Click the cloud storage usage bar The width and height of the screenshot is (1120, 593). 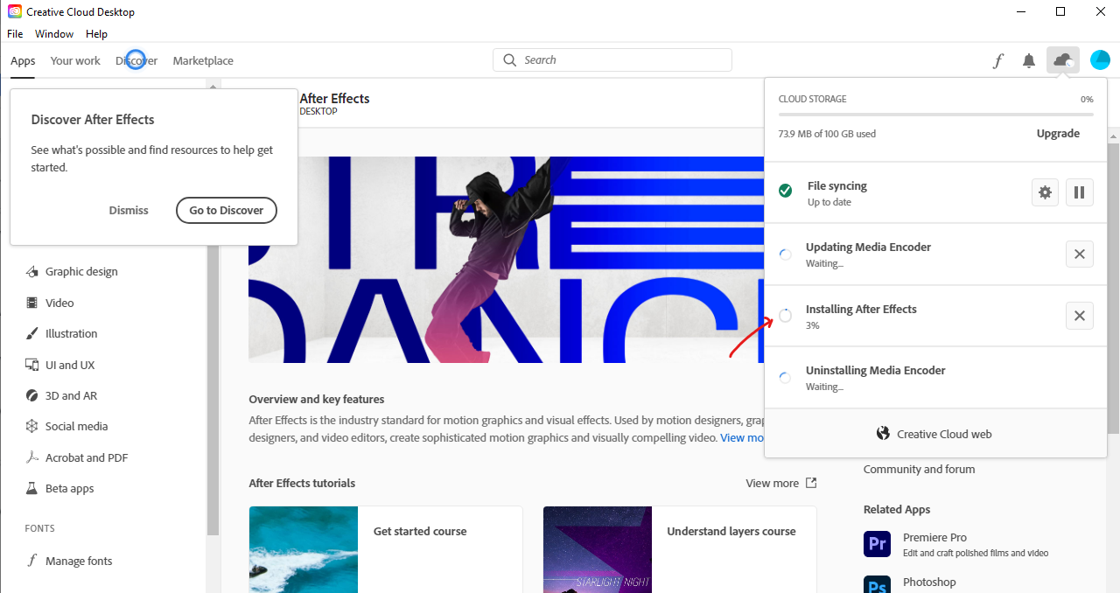[x=935, y=114]
